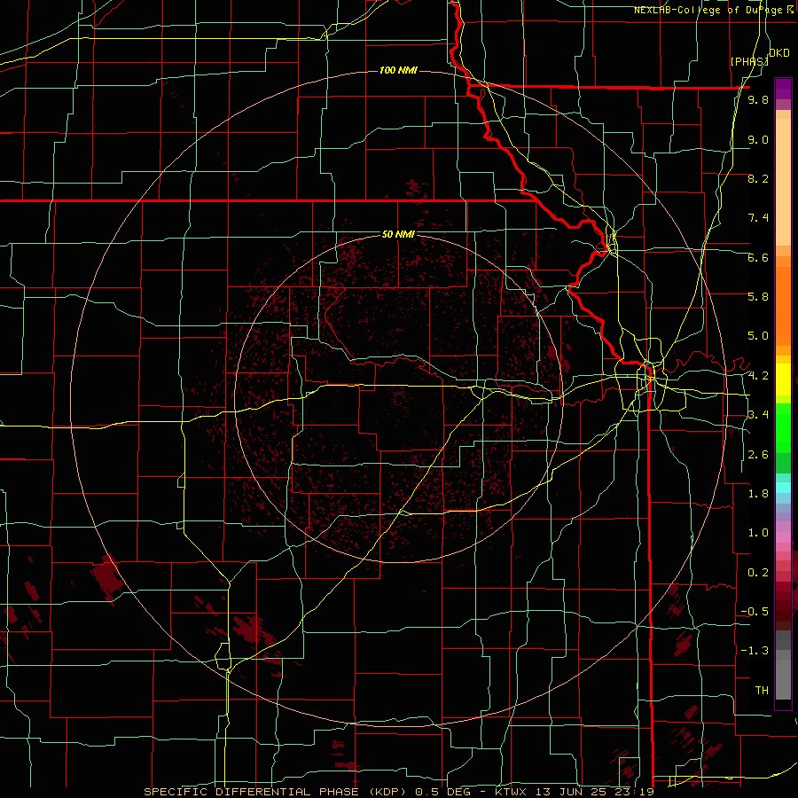Pick the "4.2" label on the legend
Viewport: 798px width, 798px height.
pyautogui.click(x=758, y=376)
